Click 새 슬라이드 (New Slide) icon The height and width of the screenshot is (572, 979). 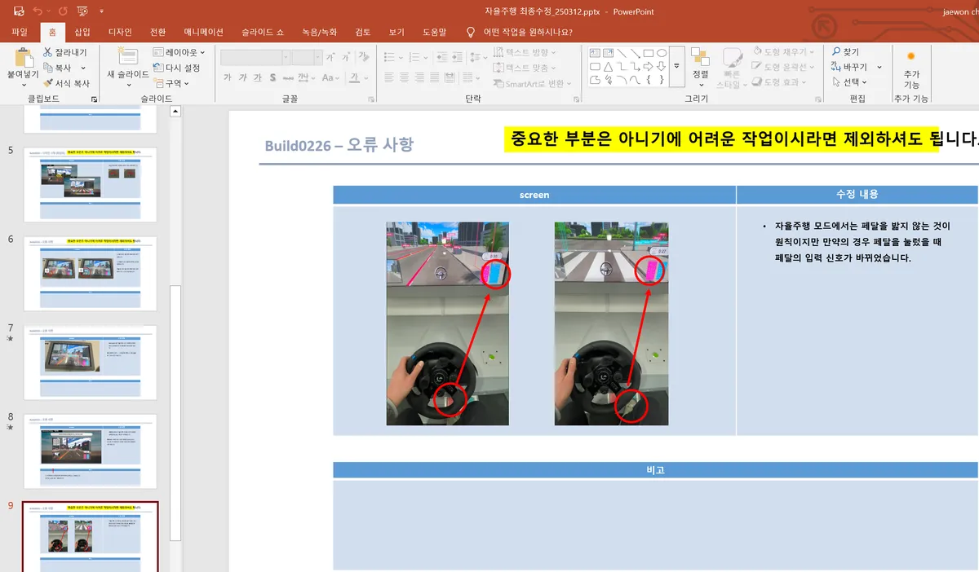point(127,56)
